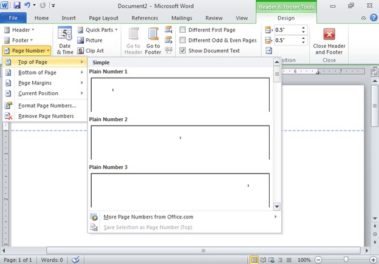Click the Words: 0 status indicator
This screenshot has width=379, height=264.
52,260
